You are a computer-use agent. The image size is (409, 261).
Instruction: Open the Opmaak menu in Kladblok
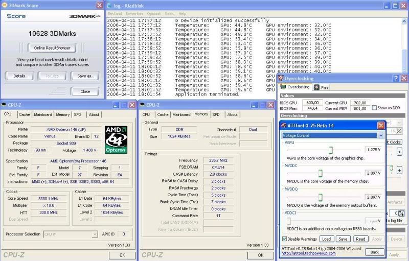(x=154, y=13)
